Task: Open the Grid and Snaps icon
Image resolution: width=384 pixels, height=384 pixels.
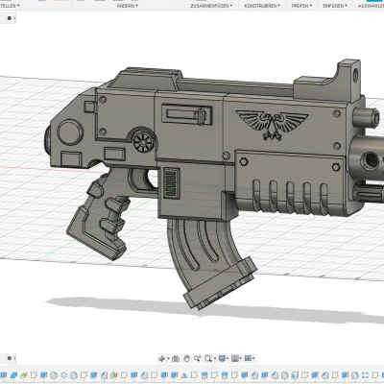Action: [x=235, y=358]
